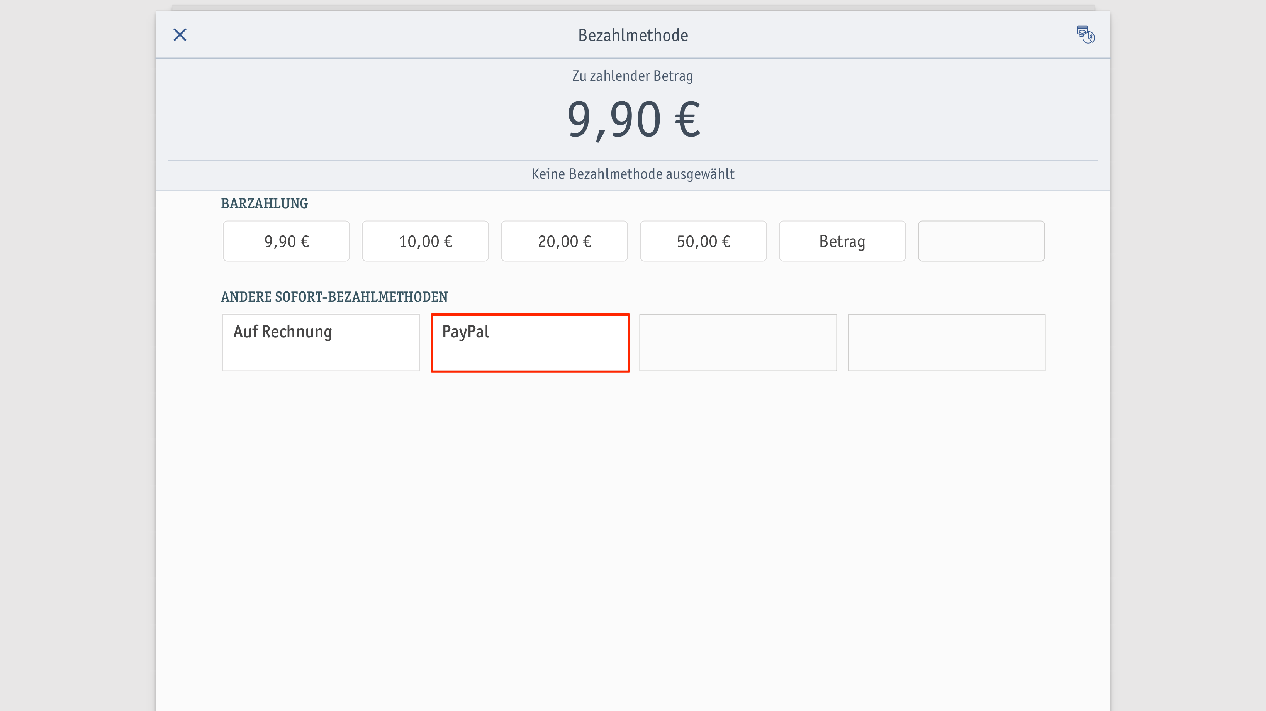This screenshot has height=711, width=1266.
Task: Open the split payment icon in header
Action: coord(1085,35)
